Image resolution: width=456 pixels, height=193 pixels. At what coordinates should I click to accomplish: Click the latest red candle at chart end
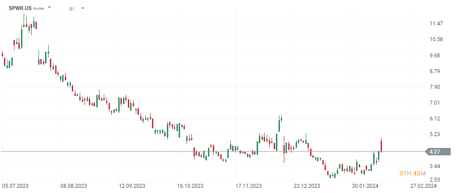(x=381, y=146)
